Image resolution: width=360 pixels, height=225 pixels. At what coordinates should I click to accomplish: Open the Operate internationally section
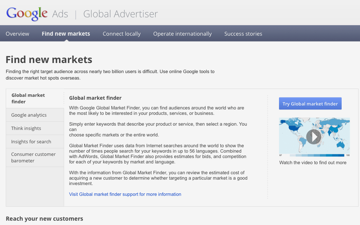point(182,33)
